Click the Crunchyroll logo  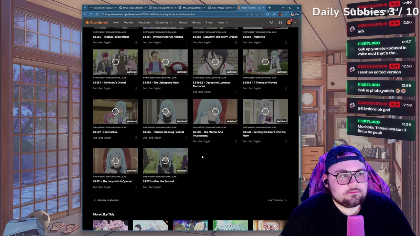coord(96,23)
